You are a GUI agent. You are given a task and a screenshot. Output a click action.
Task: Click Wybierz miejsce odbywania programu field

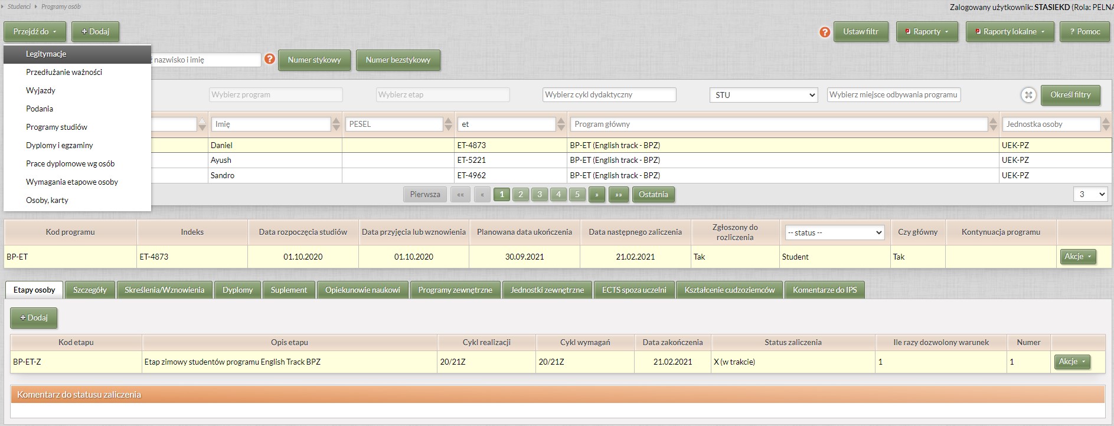point(894,95)
